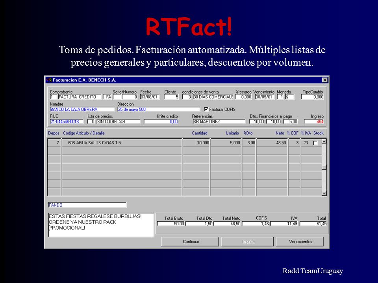Viewport: 378px width, 283px height.
Task: Click Confirmar button
Action: 190,241
